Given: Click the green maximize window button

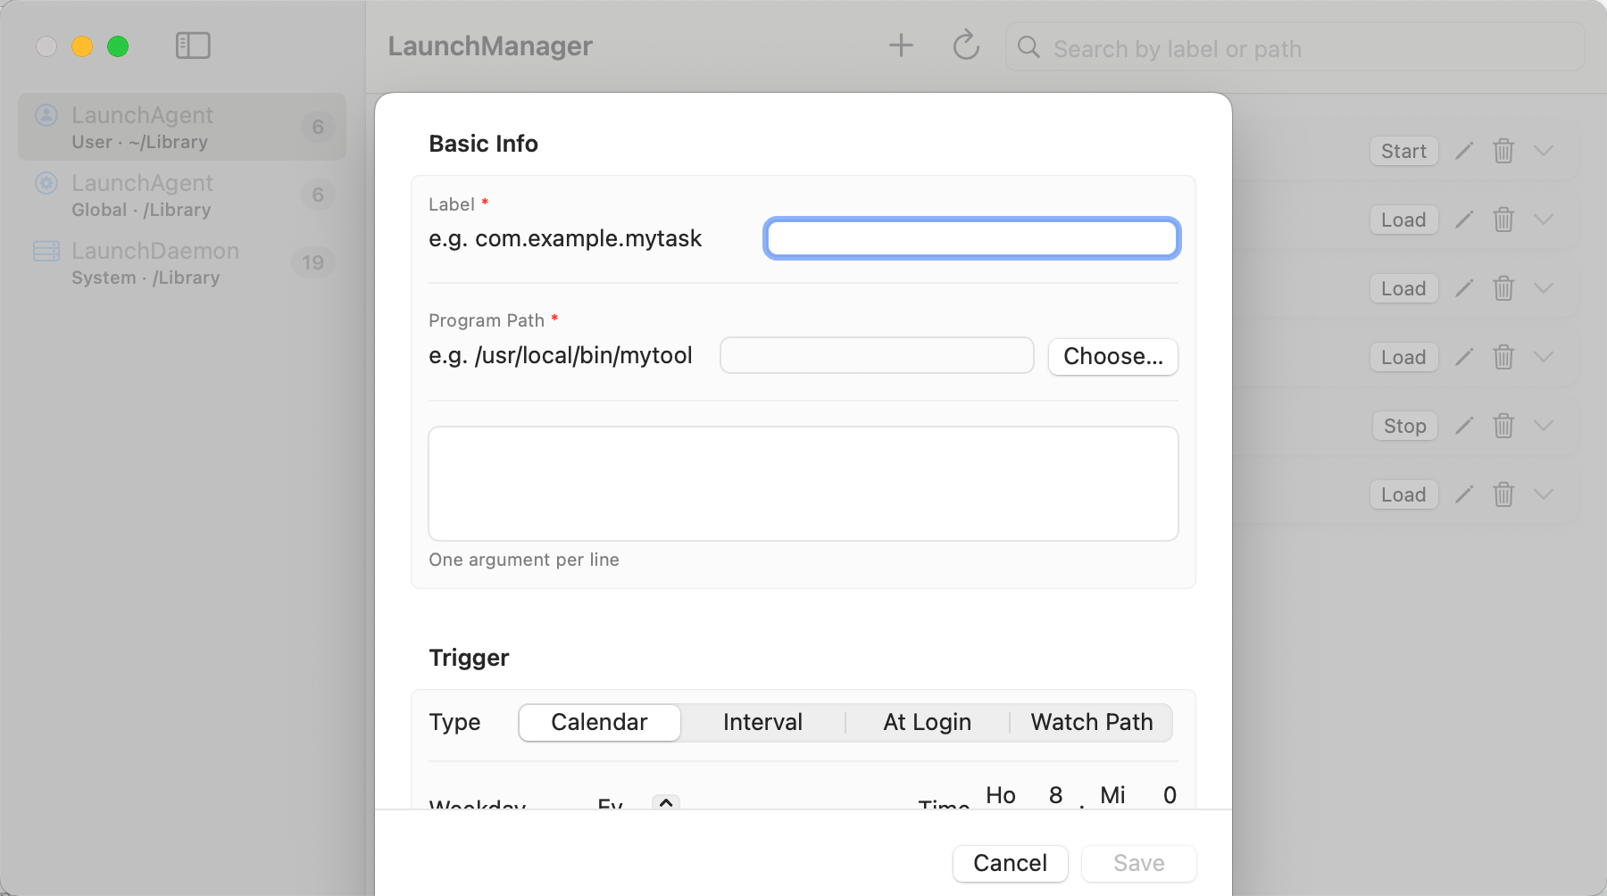Looking at the screenshot, I should pyautogui.click(x=118, y=46).
